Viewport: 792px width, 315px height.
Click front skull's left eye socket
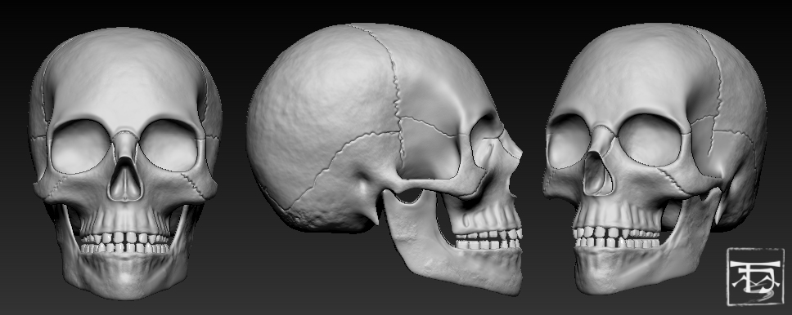(x=80, y=146)
